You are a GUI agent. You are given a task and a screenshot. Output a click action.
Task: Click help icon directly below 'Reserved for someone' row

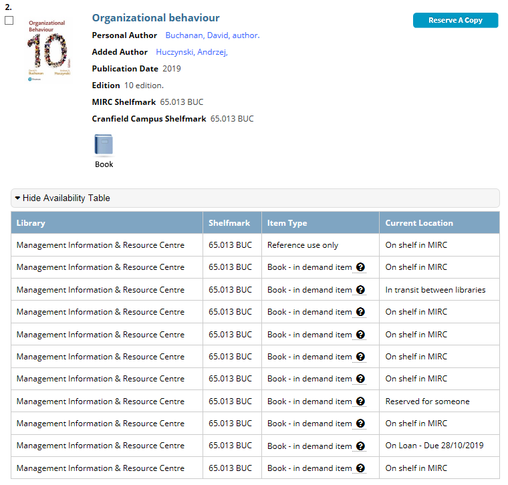pos(360,424)
